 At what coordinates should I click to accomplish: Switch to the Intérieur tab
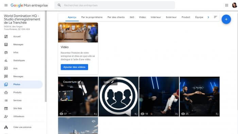pos(156,17)
